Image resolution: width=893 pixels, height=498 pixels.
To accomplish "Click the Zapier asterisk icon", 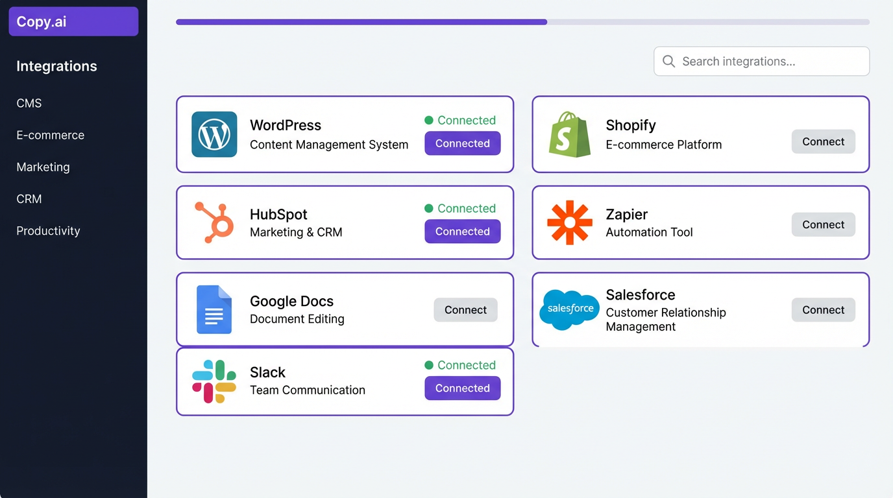I will pos(569,222).
